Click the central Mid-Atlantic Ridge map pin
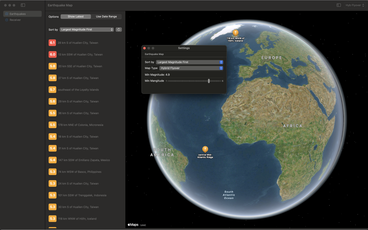This screenshot has height=230, width=368. (x=205, y=149)
